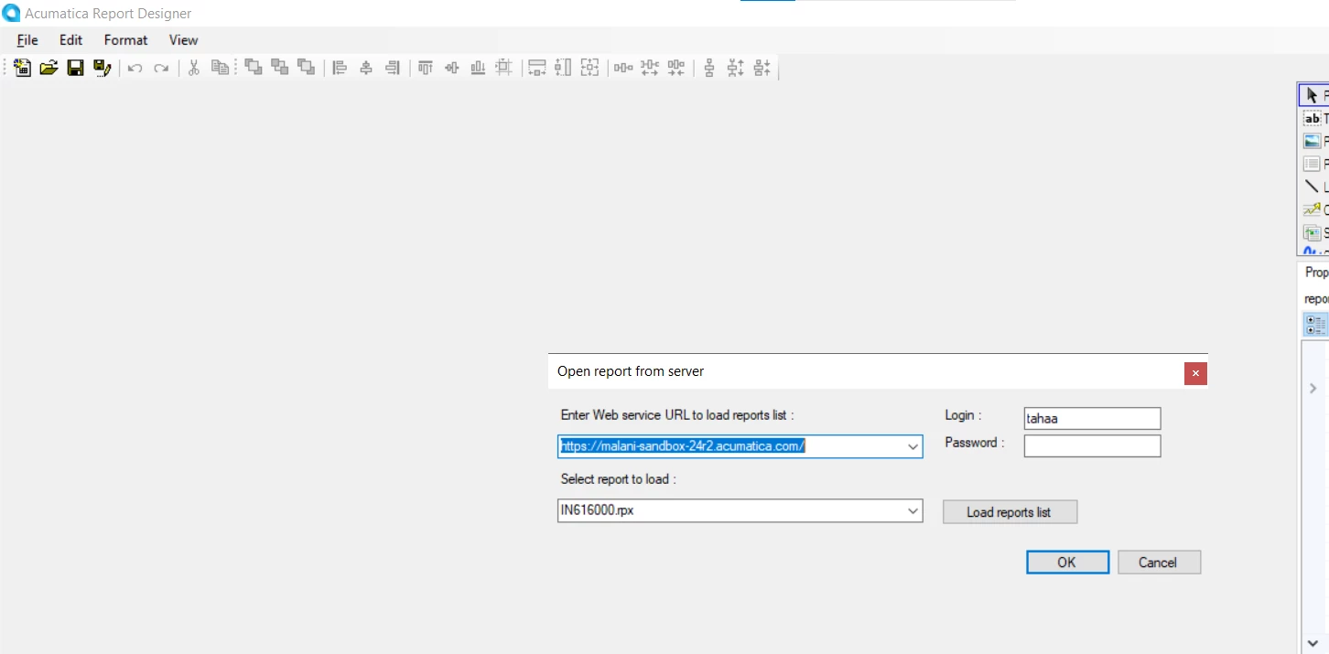The height and width of the screenshot is (654, 1329).
Task: Click the Login field containing tahaa
Action: click(1092, 418)
